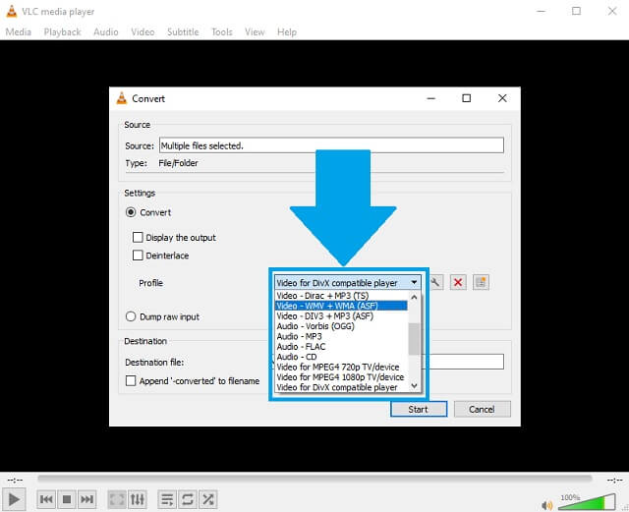Skip to previous media track
This screenshot has width=629, height=512.
(x=46, y=499)
